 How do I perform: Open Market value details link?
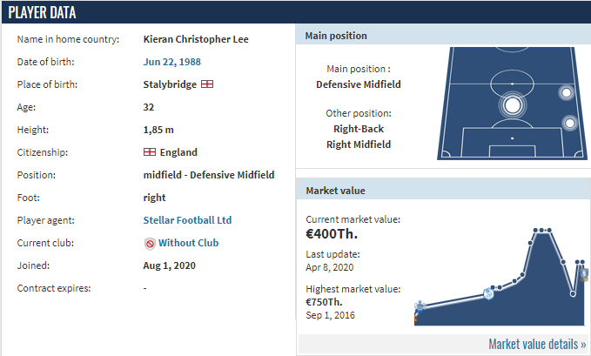tap(537, 344)
